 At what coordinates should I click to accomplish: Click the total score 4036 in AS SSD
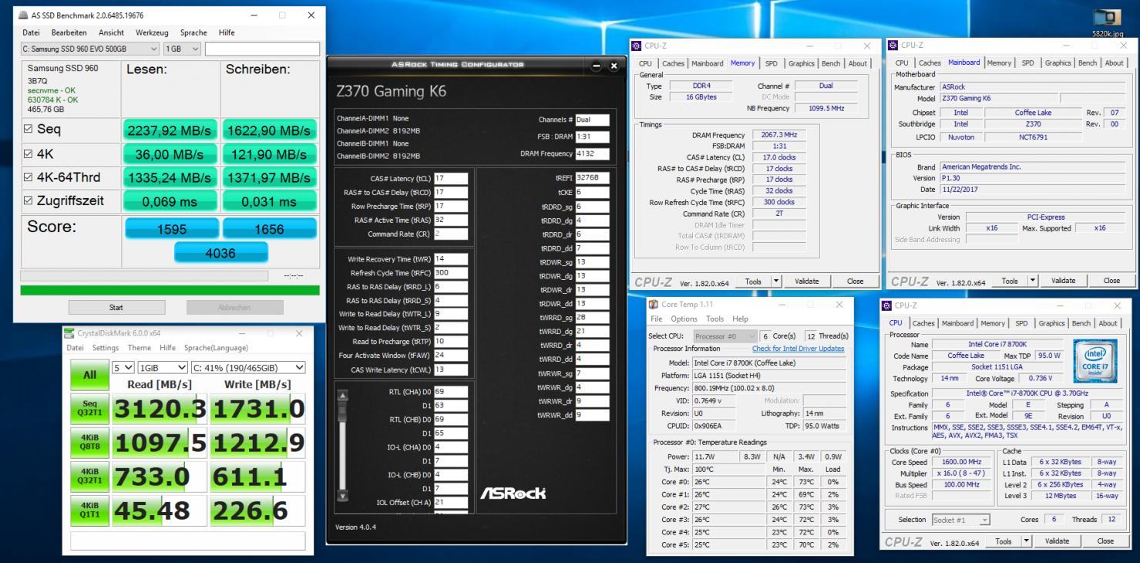[220, 252]
